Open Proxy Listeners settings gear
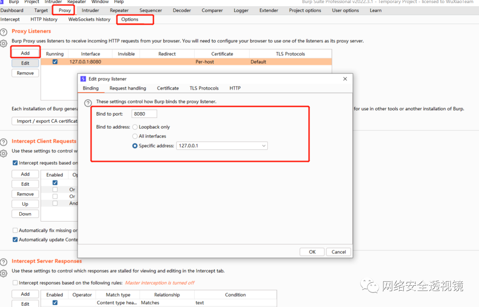This screenshot has width=479, height=307. (4, 43)
